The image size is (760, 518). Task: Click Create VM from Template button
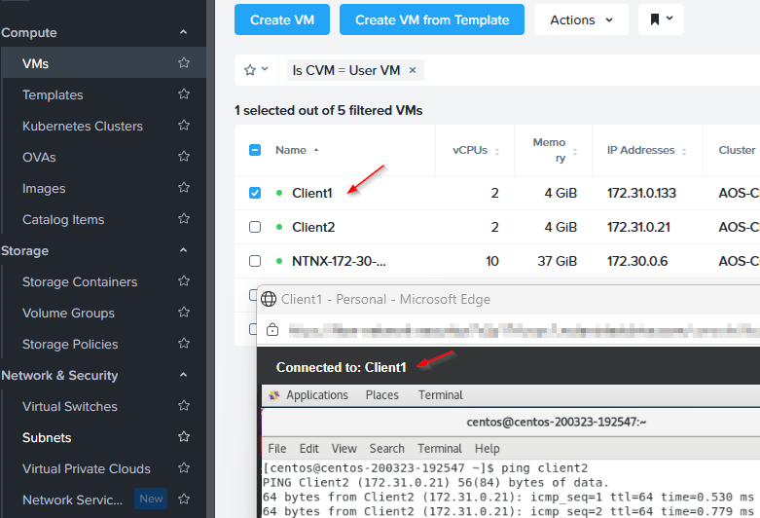coord(432,19)
